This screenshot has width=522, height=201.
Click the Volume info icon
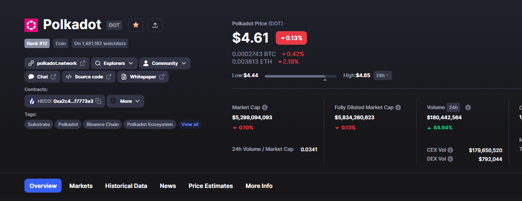[468, 107]
